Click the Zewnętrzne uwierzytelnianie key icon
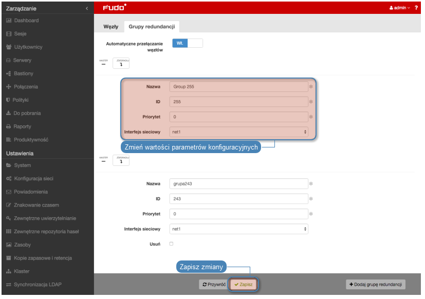The image size is (425, 299). (9, 218)
